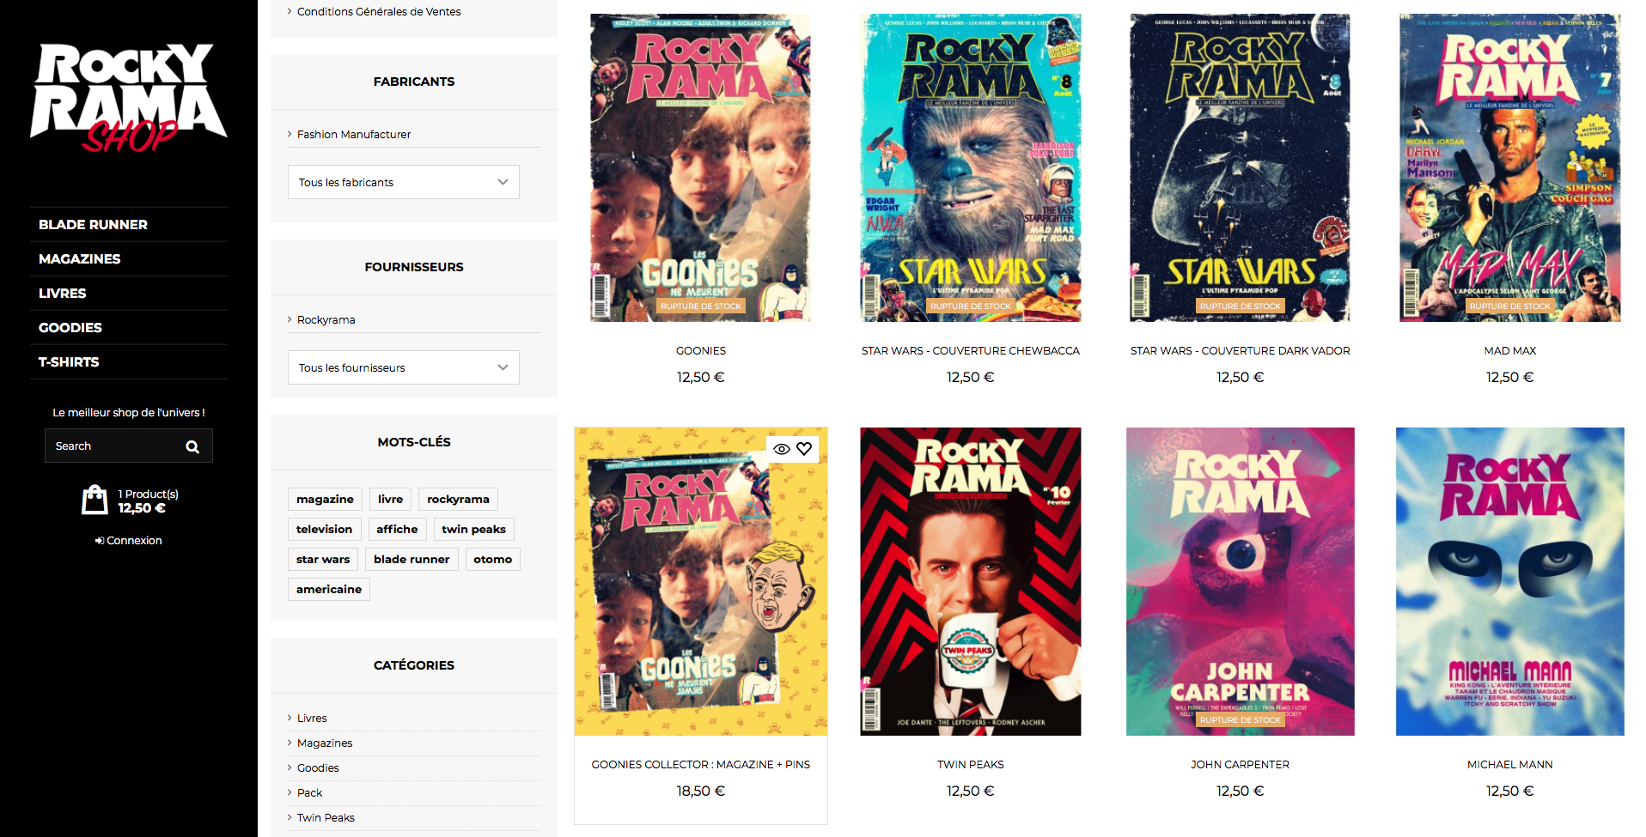Viewport: 1646px width, 837px height.
Task: Open the Livres category
Action: pyautogui.click(x=312, y=718)
